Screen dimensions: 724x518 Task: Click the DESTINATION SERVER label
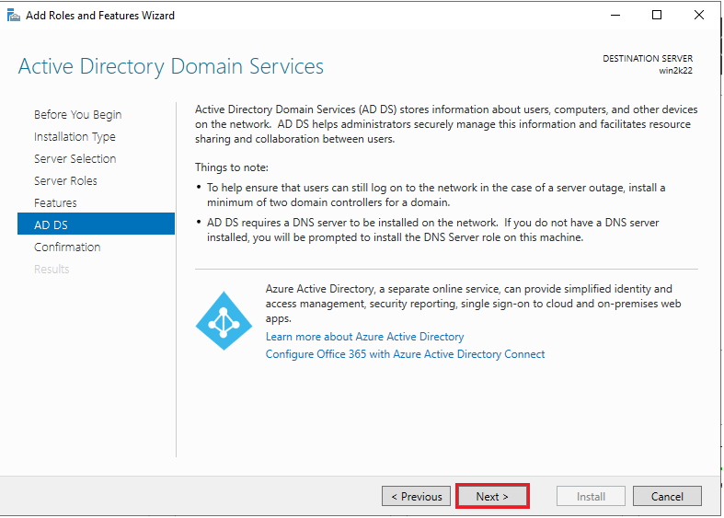point(648,59)
